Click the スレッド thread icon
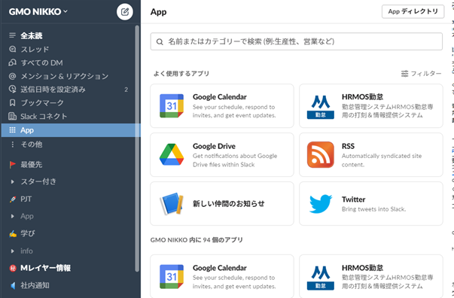 coord(12,49)
